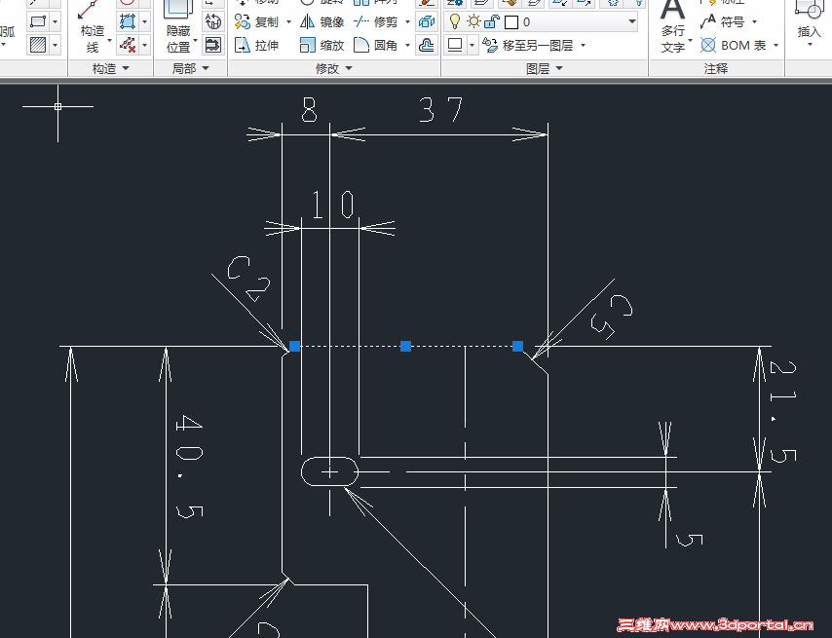Open the Multiline Text (多行文字) tool
Viewport: 832px width, 638px height.
(x=671, y=27)
